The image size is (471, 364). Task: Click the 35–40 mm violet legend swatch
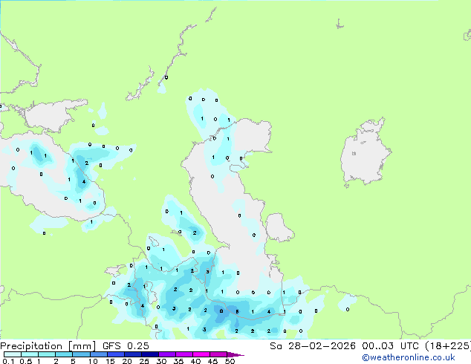click(x=183, y=354)
